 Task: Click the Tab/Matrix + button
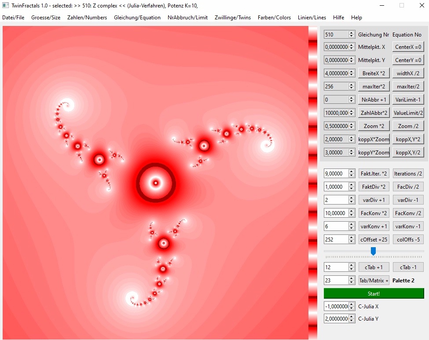374,280
